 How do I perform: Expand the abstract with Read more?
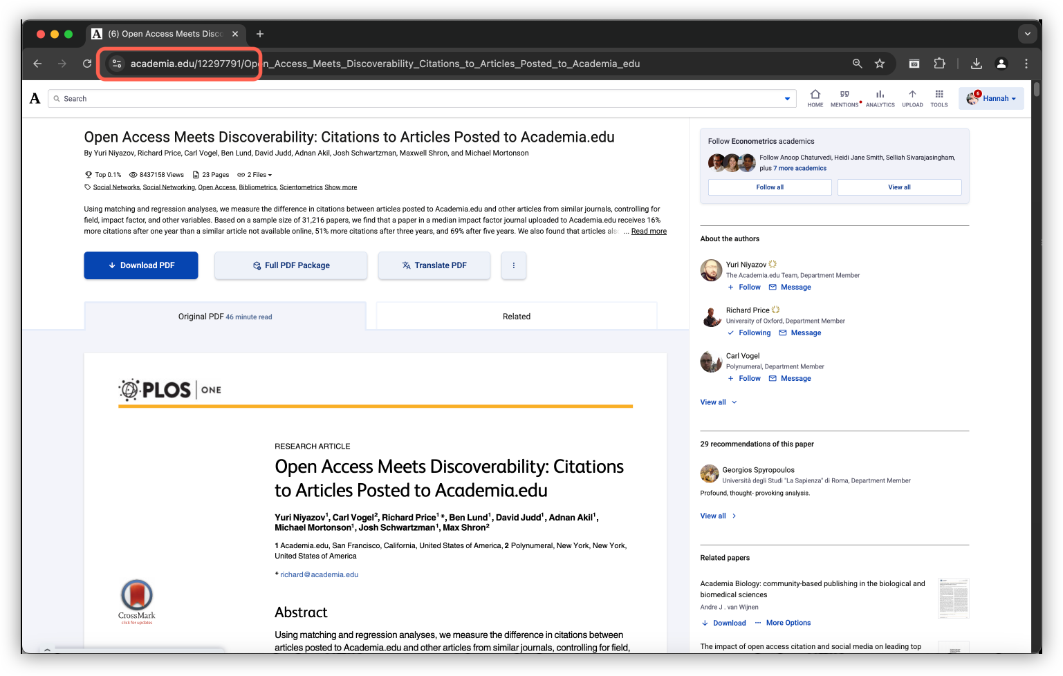[x=649, y=232]
